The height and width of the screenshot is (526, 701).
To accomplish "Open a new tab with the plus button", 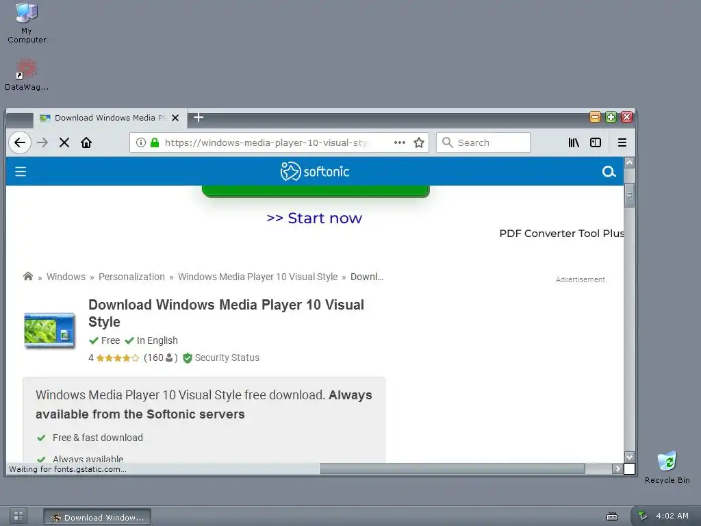I will coord(199,117).
